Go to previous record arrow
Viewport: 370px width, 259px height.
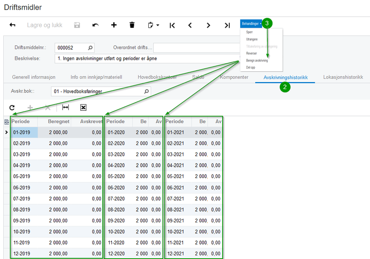(x=190, y=25)
